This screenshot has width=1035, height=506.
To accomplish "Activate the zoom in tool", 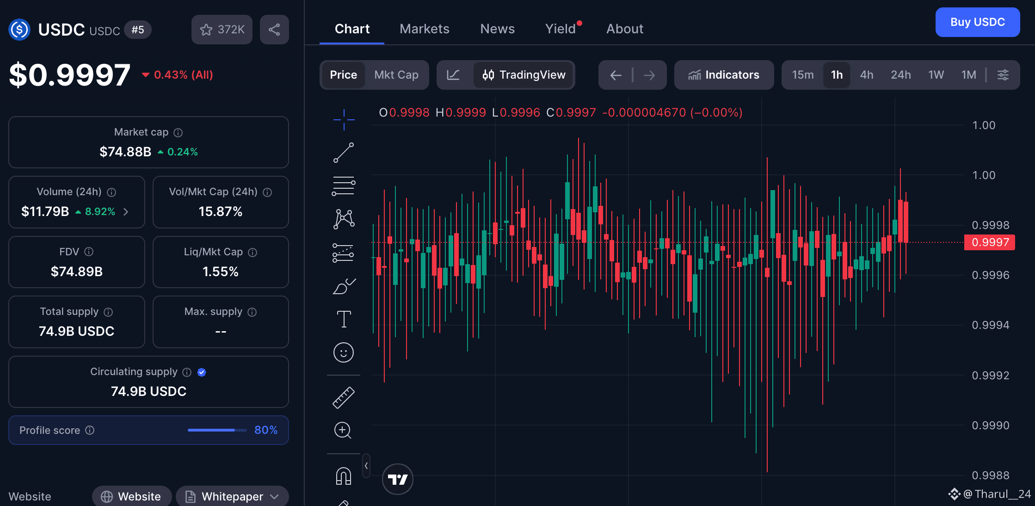I will (x=343, y=431).
